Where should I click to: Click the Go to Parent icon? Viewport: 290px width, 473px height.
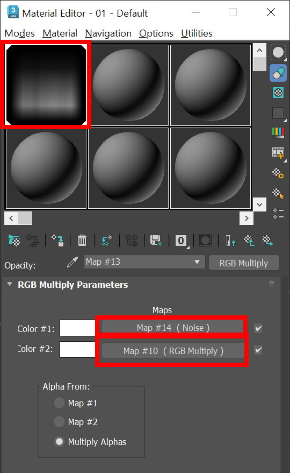(249, 241)
